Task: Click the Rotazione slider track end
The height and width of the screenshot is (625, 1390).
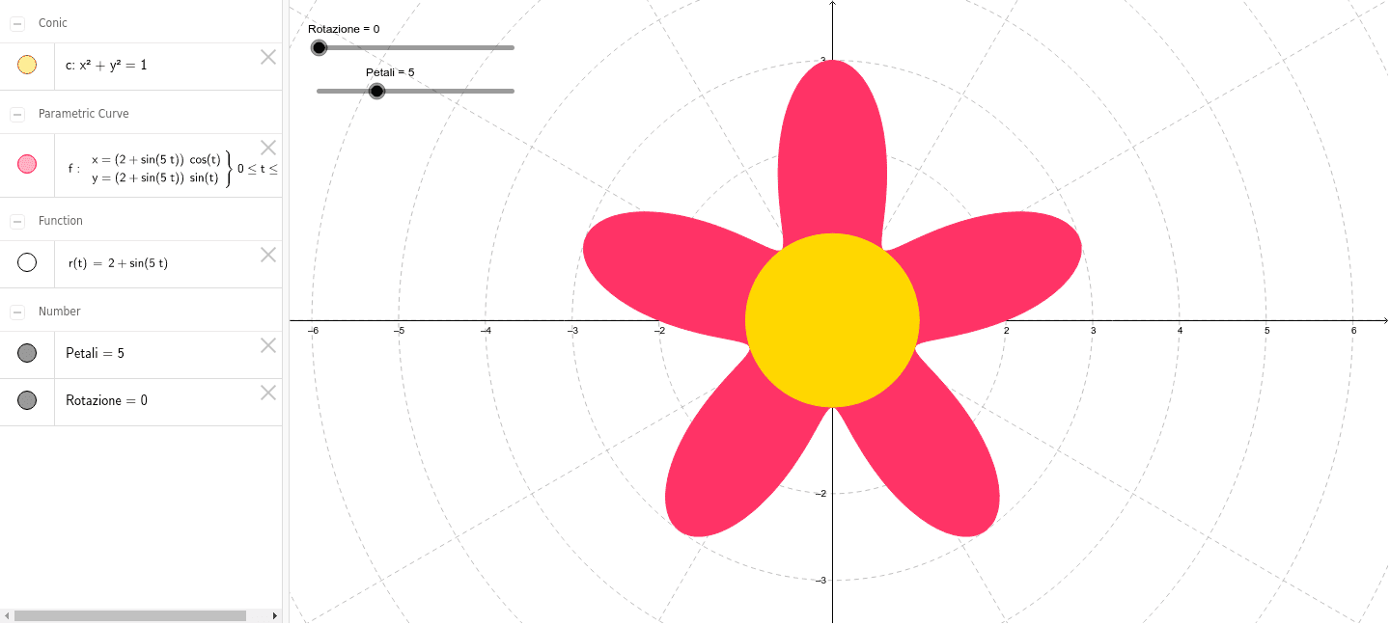Action: (x=511, y=47)
